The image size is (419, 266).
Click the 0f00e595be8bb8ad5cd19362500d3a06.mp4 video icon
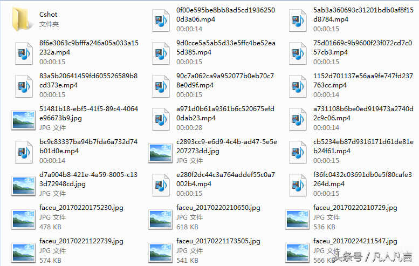[161, 21]
